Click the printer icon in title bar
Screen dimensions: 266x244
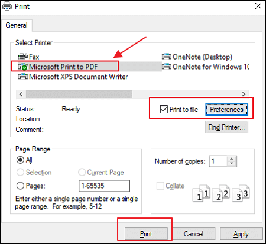(x=7, y=6)
